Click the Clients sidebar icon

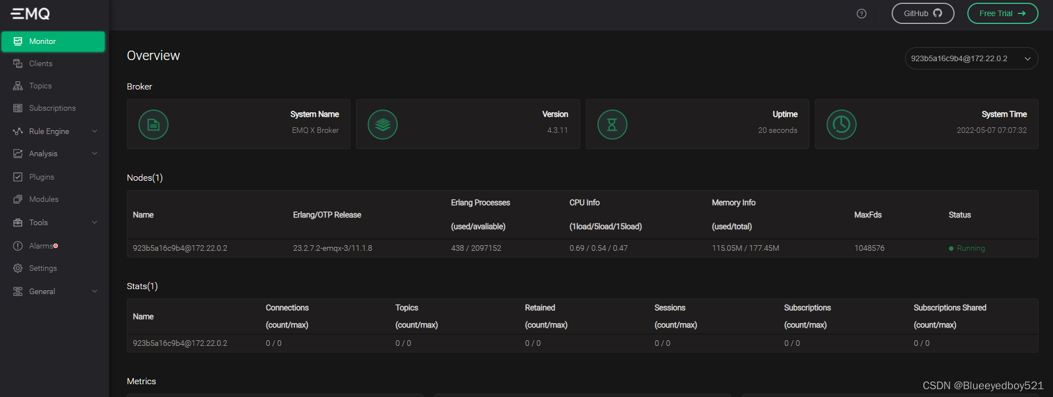pyautogui.click(x=18, y=63)
